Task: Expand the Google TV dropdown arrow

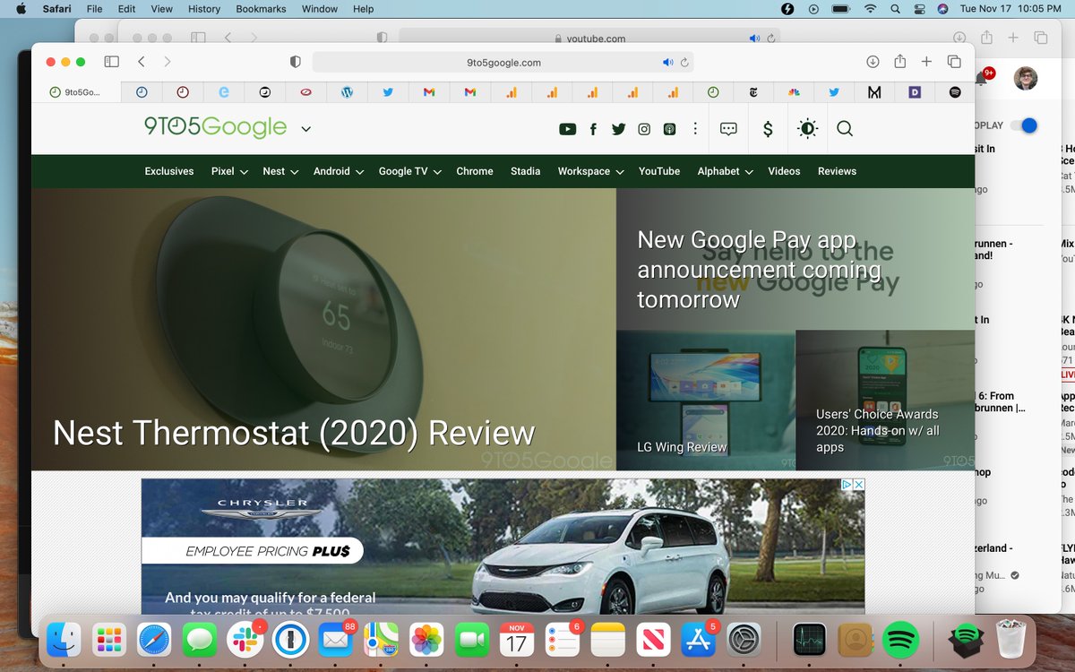Action: [x=437, y=172]
